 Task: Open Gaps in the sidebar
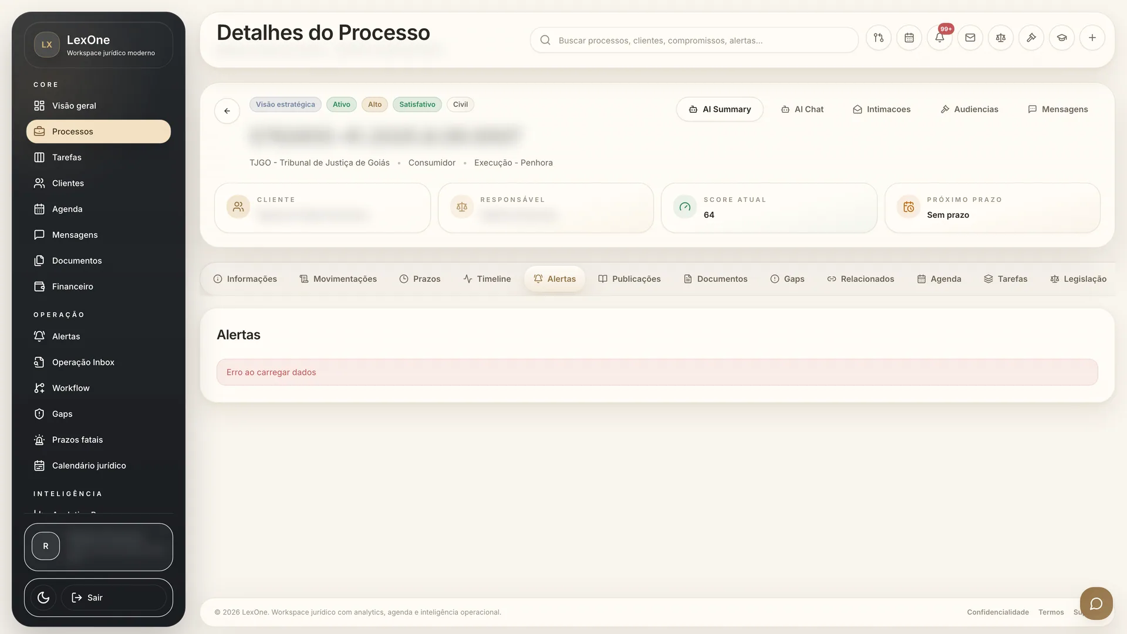(99, 414)
